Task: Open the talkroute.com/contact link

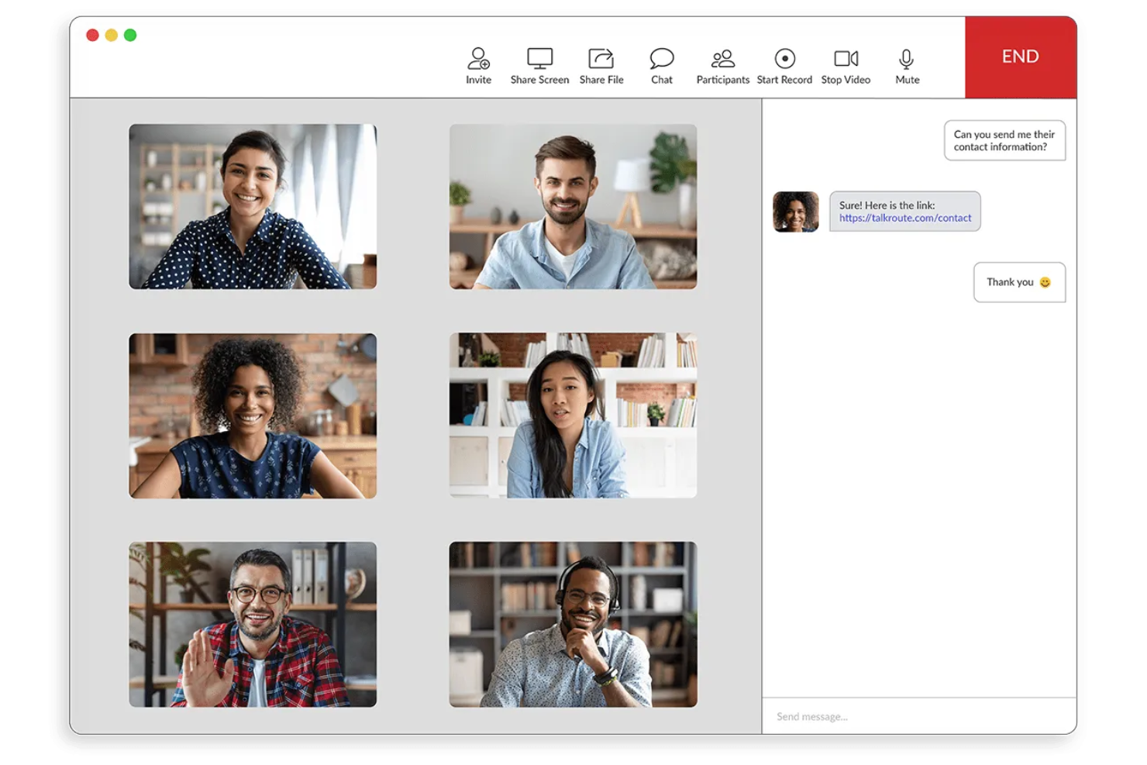Action: [x=904, y=218]
